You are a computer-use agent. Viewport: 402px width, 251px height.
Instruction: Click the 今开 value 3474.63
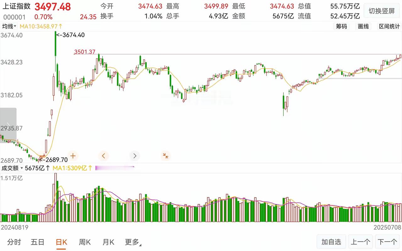150,6
